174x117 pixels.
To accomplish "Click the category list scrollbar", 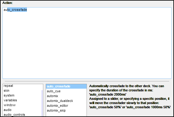I will coord(42,103).
